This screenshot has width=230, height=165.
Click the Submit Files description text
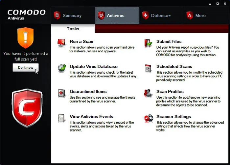click(x=188, y=51)
